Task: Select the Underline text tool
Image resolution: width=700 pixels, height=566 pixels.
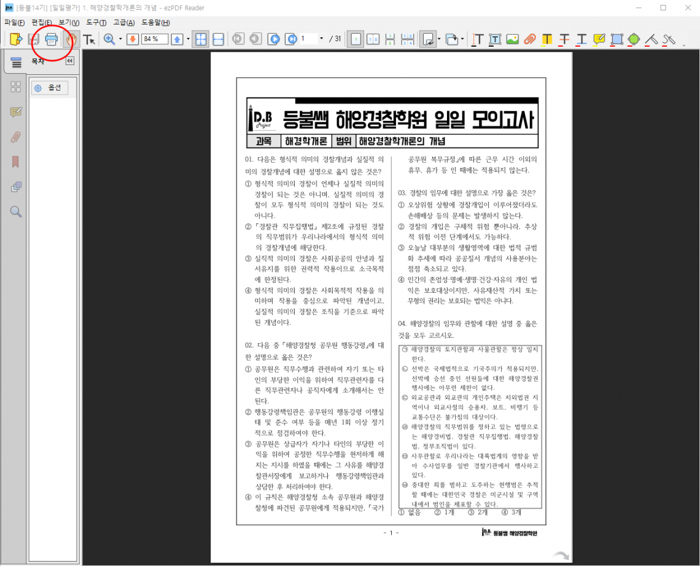Action: pos(581,39)
